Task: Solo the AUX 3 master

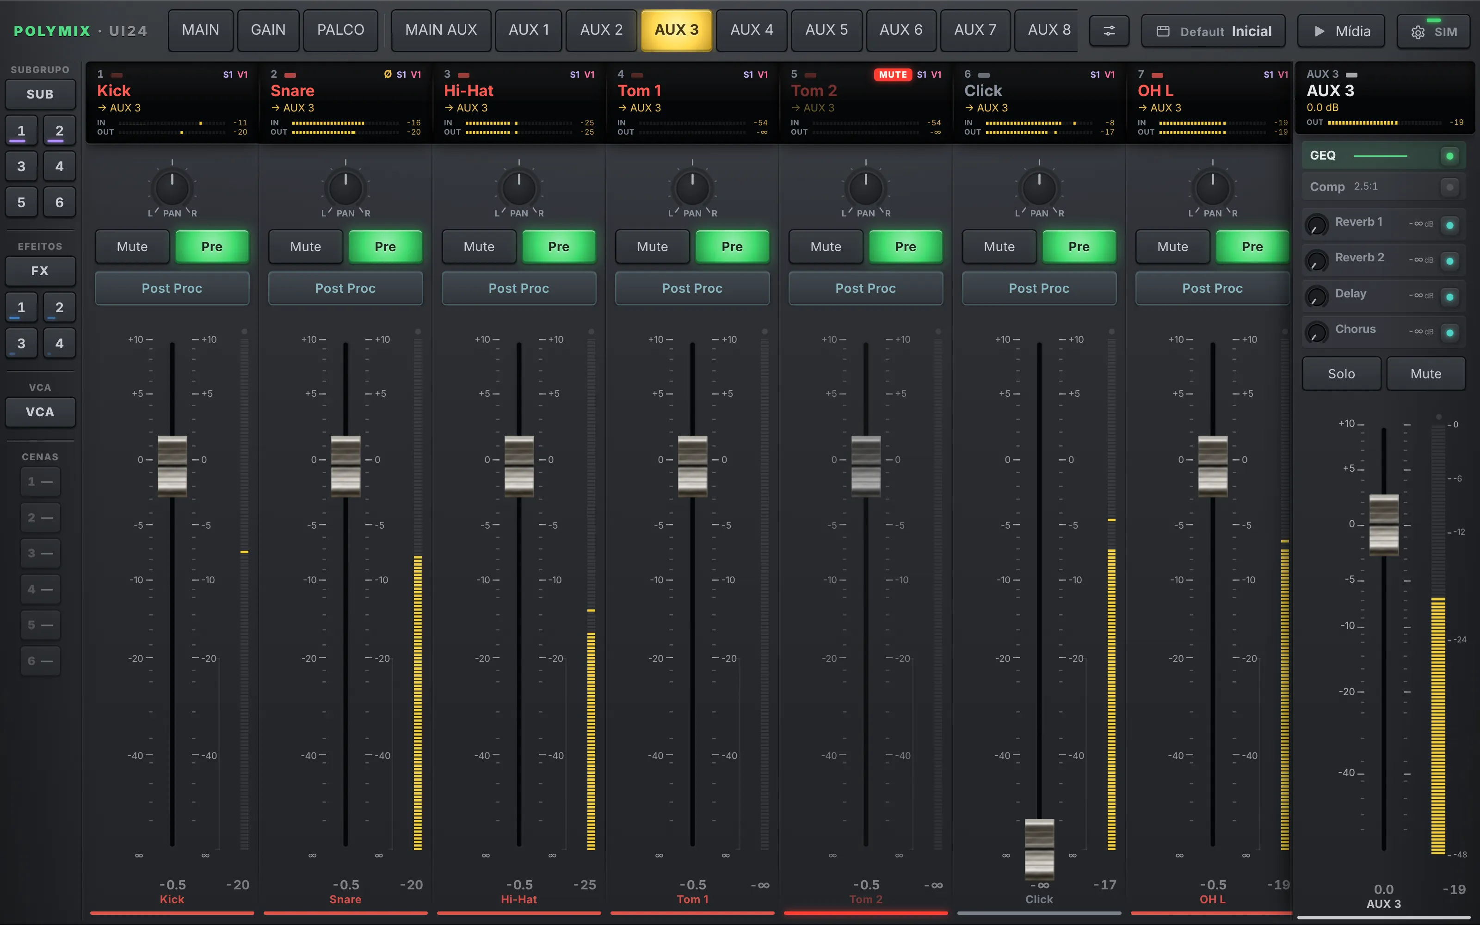Action: 1341,374
